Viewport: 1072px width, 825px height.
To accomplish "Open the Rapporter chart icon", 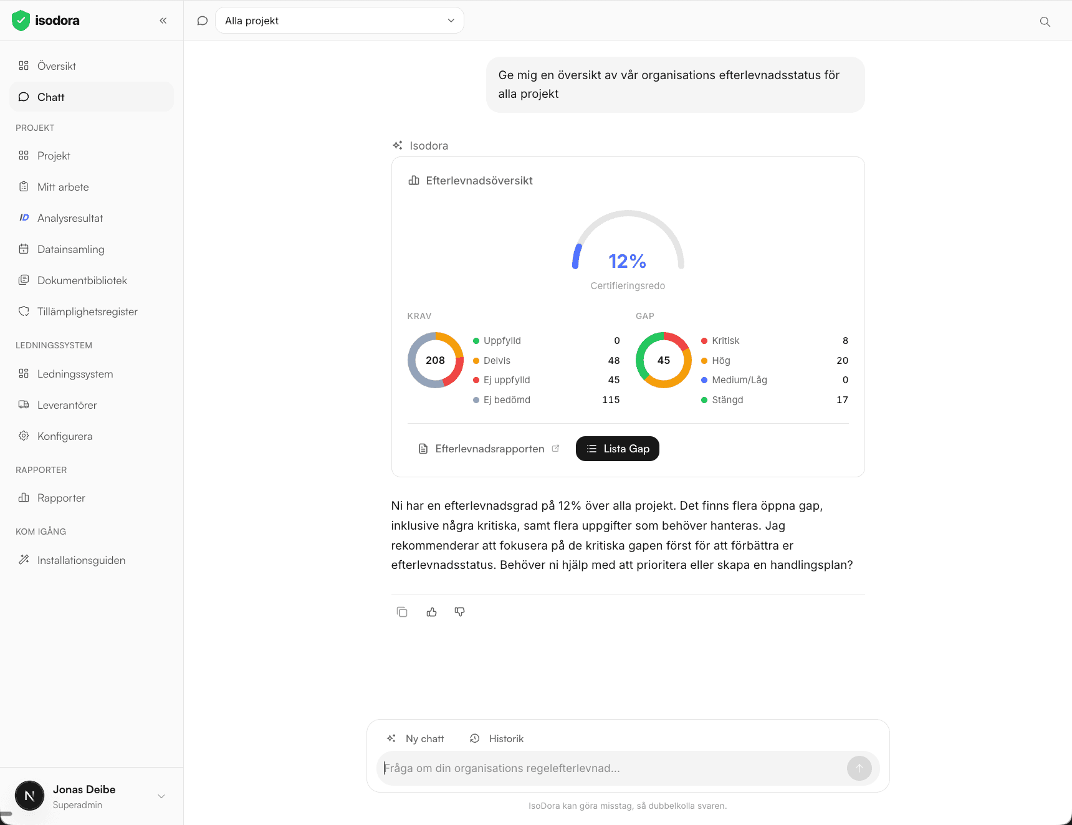I will [x=24, y=497].
